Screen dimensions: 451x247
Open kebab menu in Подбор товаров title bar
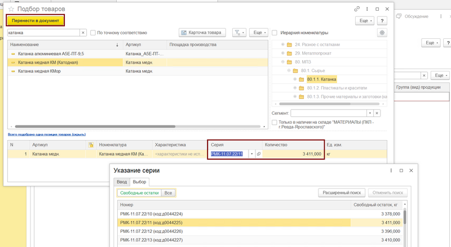(x=367, y=9)
